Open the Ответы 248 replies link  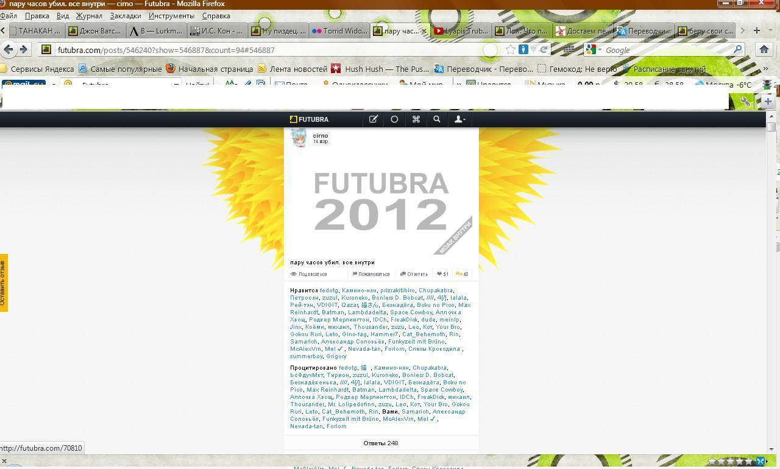pos(381,443)
